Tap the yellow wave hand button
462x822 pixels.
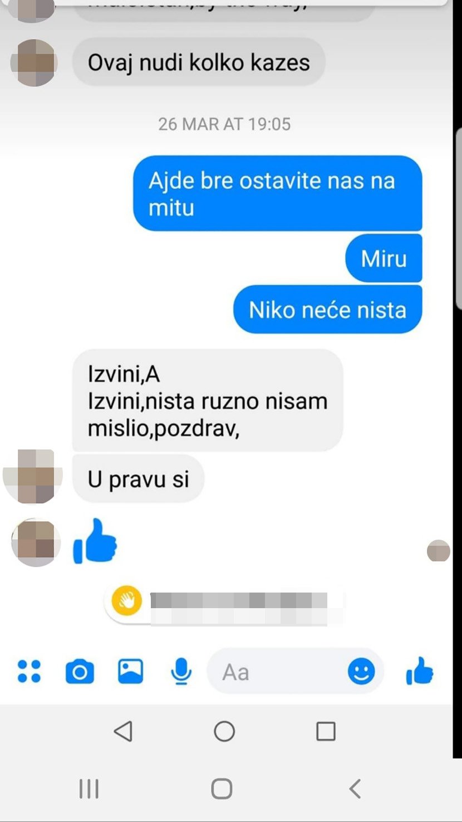(x=127, y=600)
